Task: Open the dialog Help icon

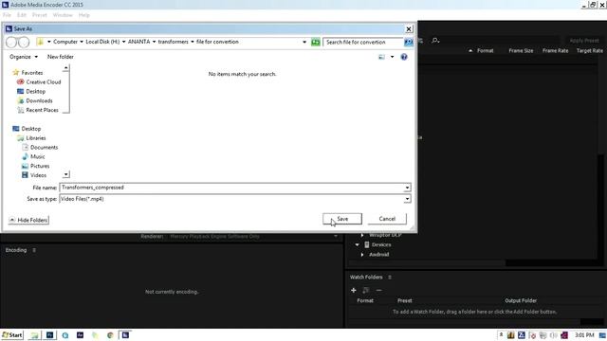Action: click(404, 57)
